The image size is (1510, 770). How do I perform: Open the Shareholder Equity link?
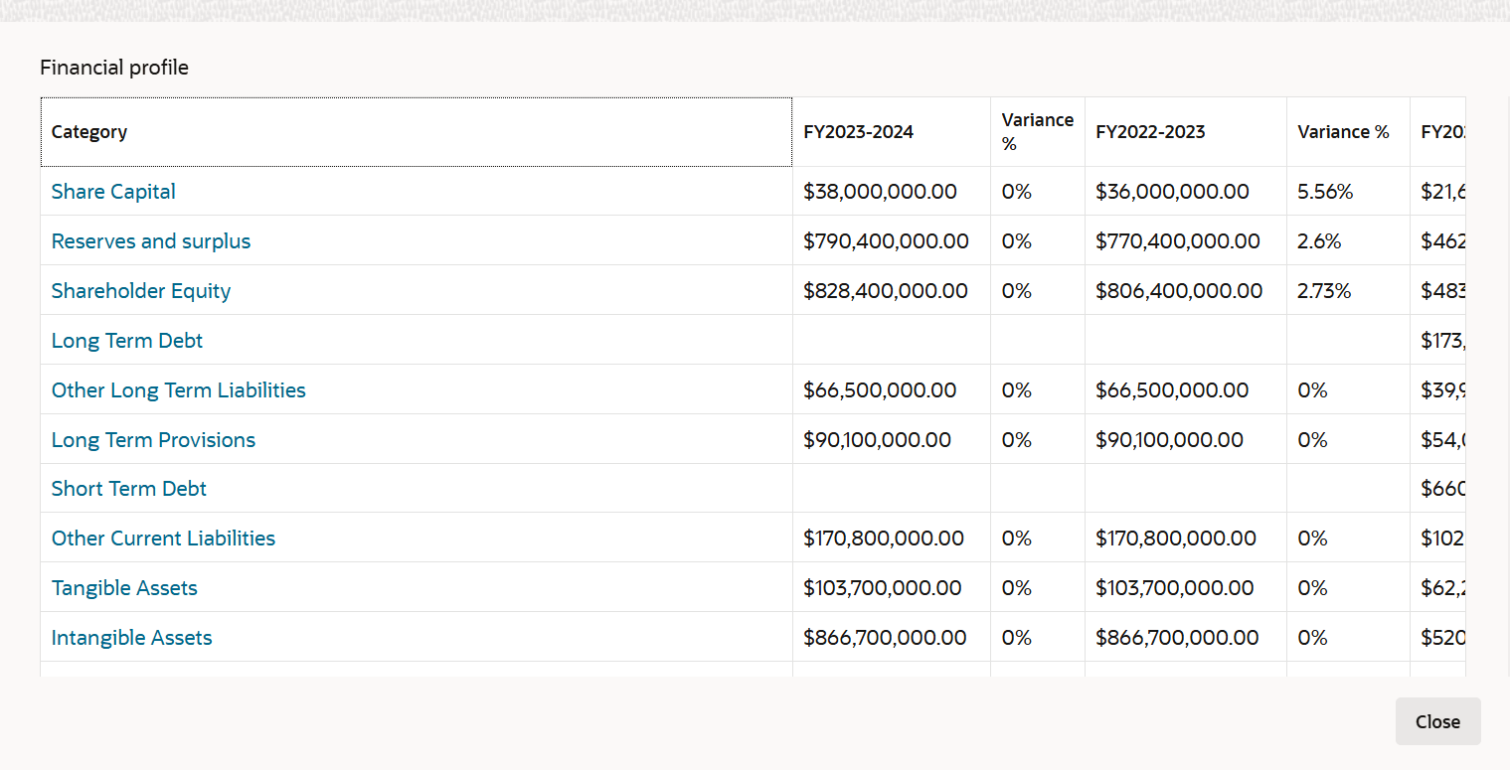(141, 291)
